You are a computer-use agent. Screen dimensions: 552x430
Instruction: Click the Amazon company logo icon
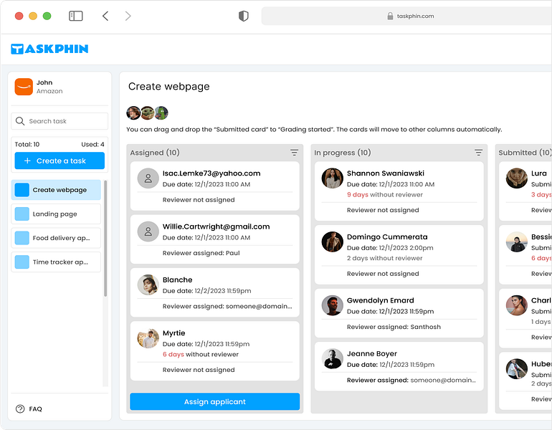pyautogui.click(x=24, y=87)
